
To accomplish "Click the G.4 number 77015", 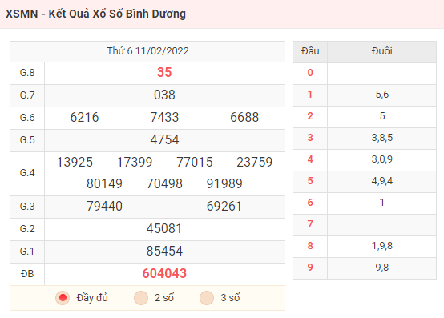I will 195,162.
